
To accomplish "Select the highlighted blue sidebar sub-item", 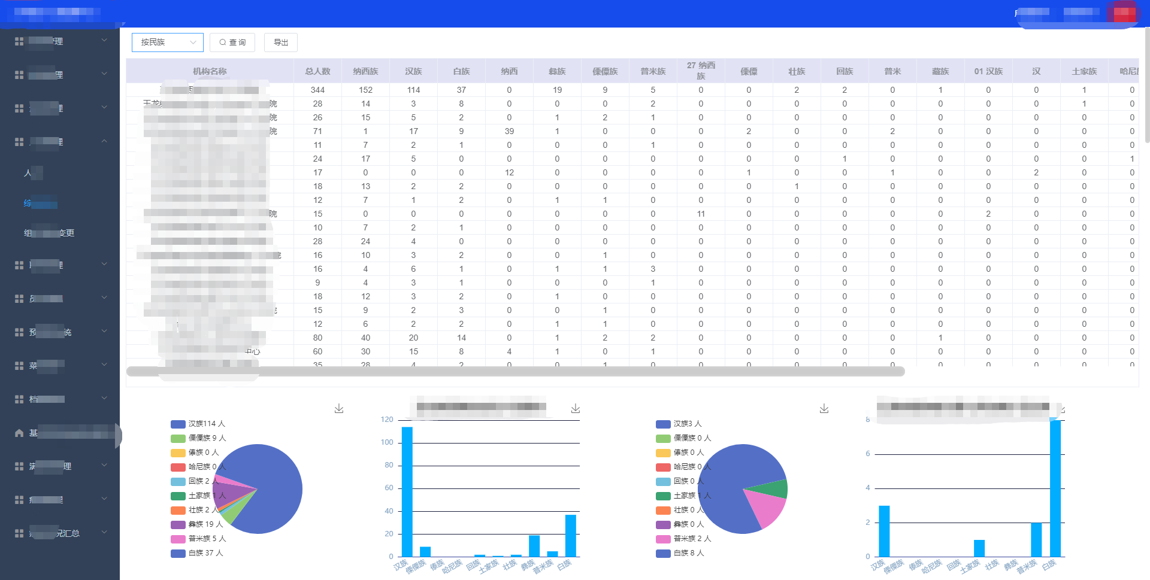I will tap(40, 203).
